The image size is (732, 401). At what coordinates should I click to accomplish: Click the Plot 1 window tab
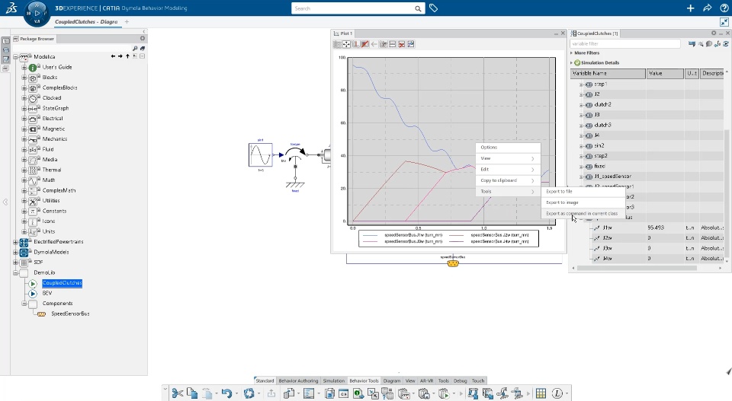(343, 33)
